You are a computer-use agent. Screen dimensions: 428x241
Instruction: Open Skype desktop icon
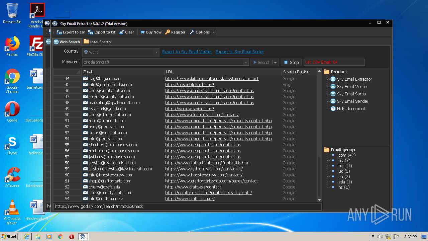tap(12, 145)
